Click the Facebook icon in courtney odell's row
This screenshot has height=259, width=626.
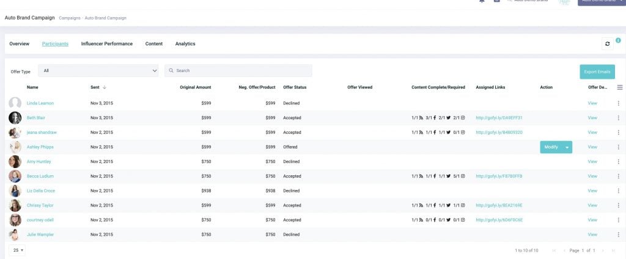[x=435, y=220]
